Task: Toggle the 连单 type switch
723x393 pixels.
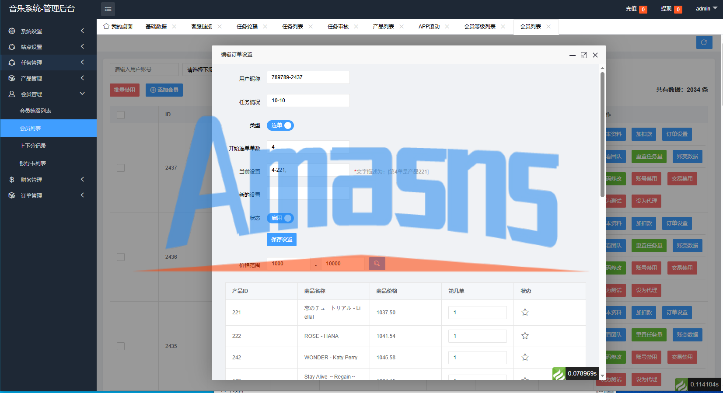Action: pyautogui.click(x=280, y=125)
